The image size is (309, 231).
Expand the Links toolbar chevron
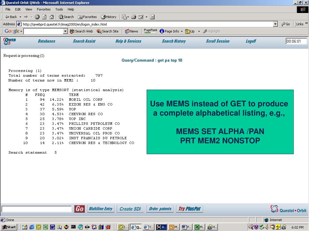click(x=307, y=23)
